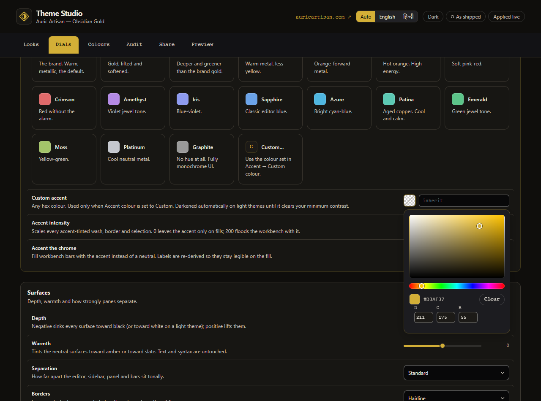Click the checkered Custom accent swatch
Viewport: 541px width, 401px height.
(x=410, y=200)
